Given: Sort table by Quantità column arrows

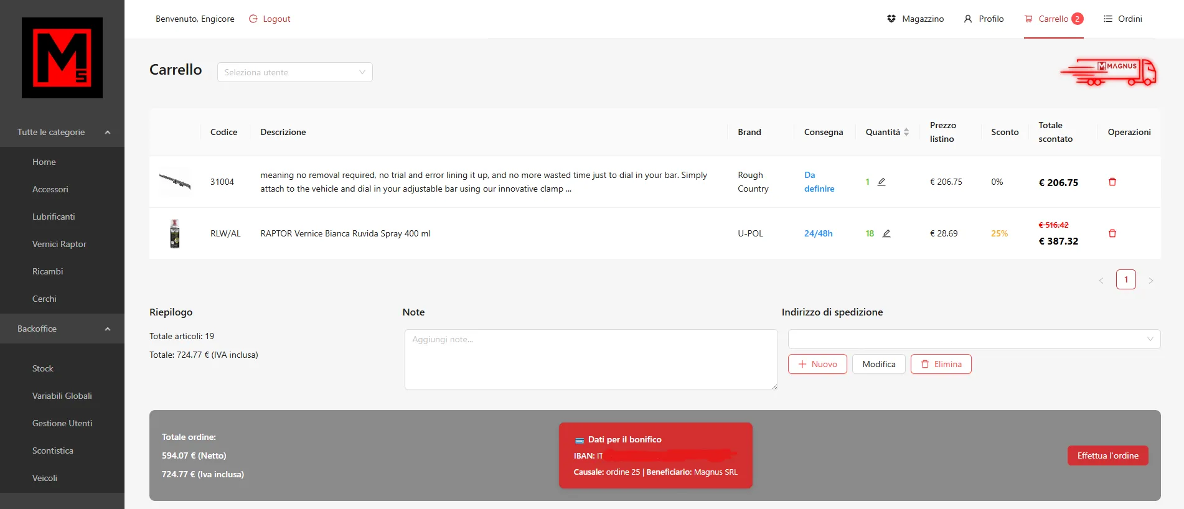Looking at the screenshot, I should (906, 132).
